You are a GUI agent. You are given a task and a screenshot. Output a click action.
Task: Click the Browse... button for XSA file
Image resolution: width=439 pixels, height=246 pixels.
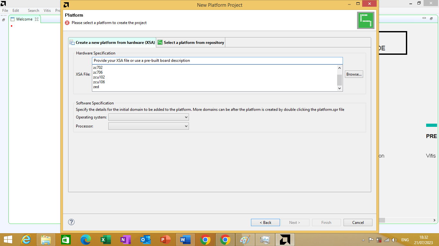click(354, 74)
